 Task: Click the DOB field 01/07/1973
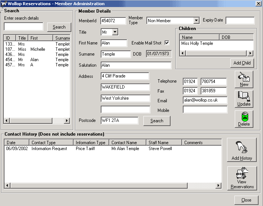click(x=159, y=54)
